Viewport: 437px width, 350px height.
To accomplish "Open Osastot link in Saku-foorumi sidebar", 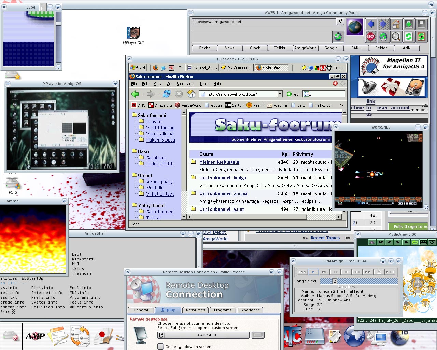I will (154, 121).
